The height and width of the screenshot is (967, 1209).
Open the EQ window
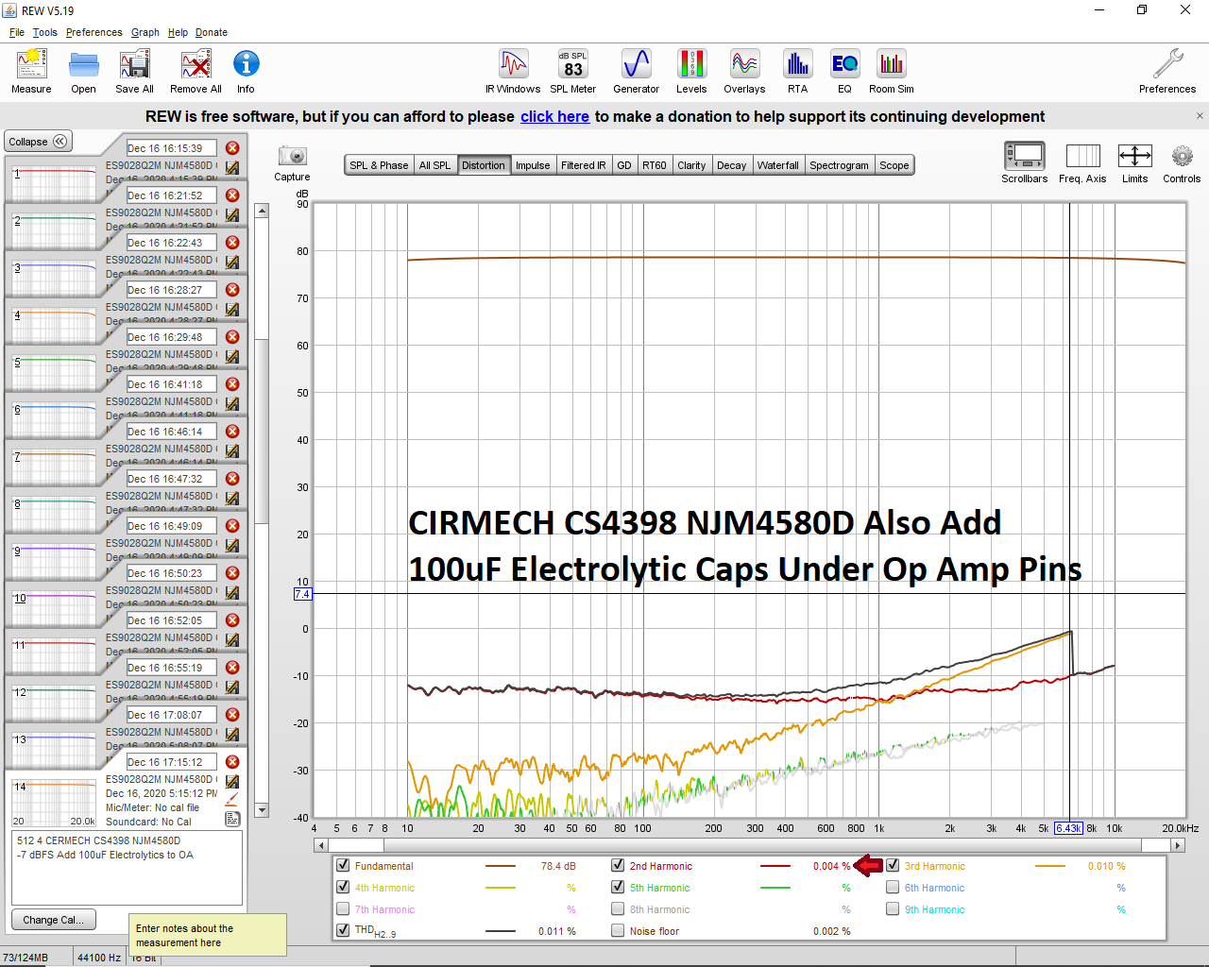click(844, 64)
